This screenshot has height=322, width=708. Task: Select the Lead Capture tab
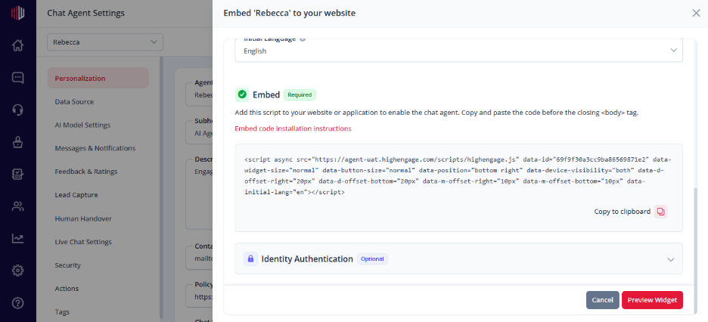pyautogui.click(x=76, y=195)
